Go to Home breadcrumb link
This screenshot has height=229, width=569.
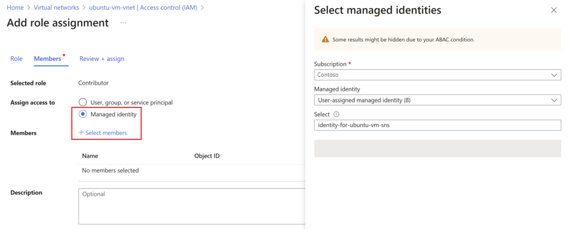15,7
